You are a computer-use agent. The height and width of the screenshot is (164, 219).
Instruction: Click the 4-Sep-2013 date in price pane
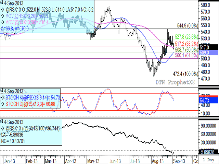click(x=14, y=3)
